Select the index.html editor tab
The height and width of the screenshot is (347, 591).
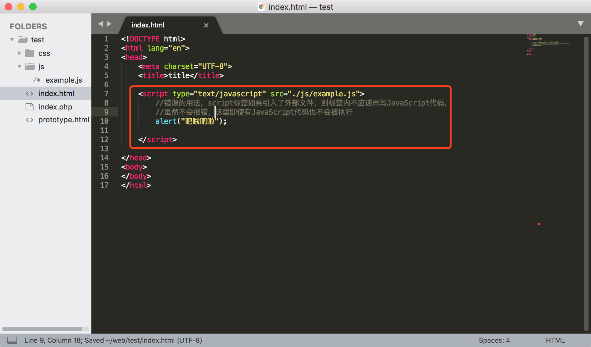pos(148,25)
